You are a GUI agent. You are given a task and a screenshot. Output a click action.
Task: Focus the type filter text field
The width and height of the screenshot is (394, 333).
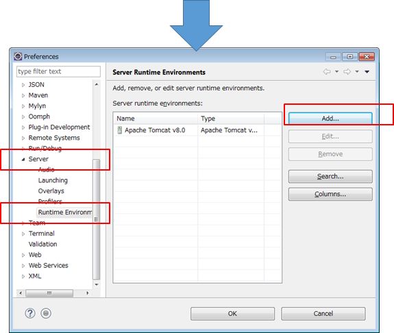coord(58,71)
